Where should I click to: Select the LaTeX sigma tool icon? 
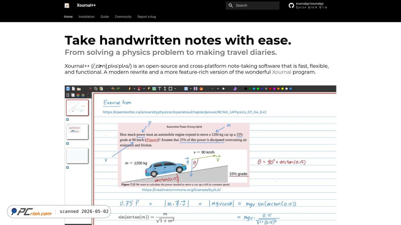[165, 89]
